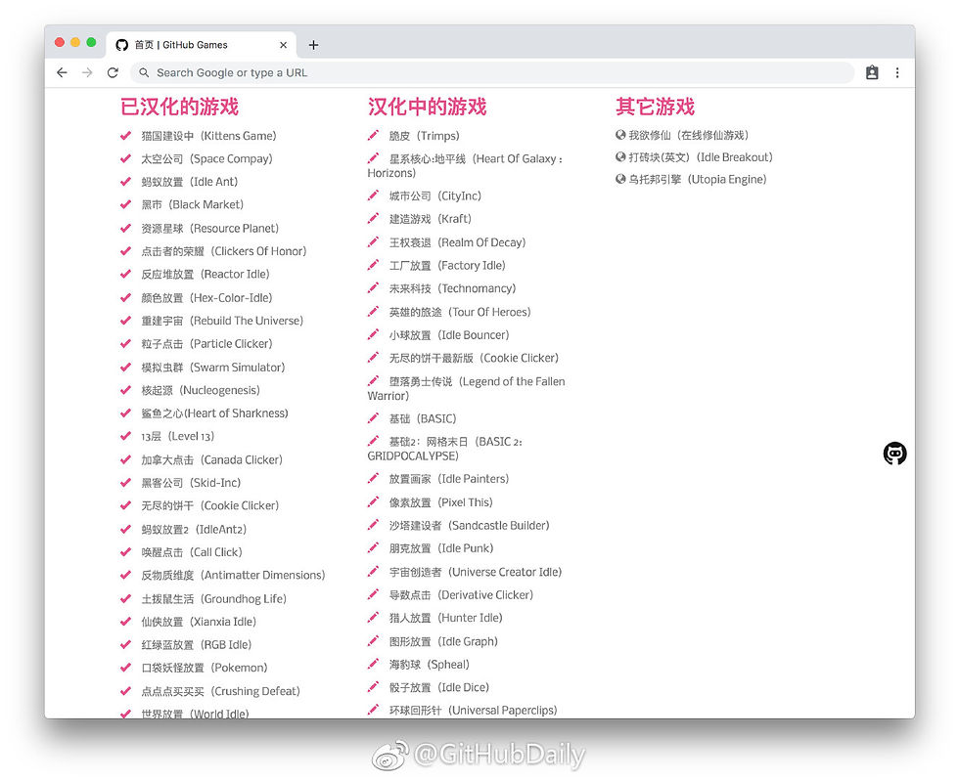
Task: Open the Universe Creator Idle link
Action: click(x=476, y=572)
